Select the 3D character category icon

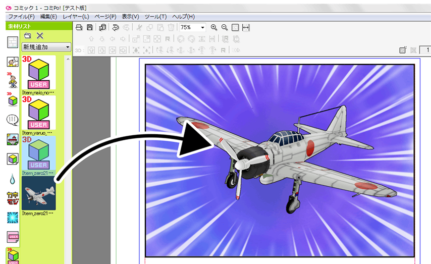(x=12, y=80)
